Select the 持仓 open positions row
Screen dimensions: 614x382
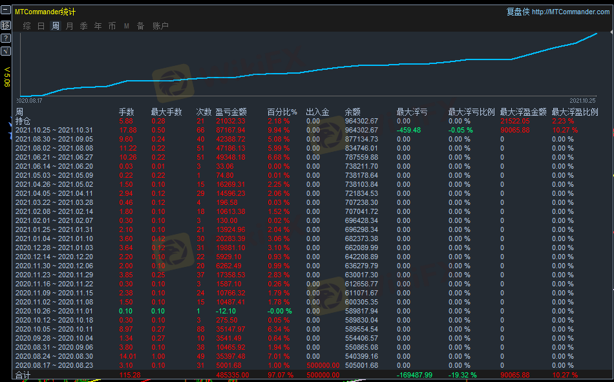tap(23, 121)
